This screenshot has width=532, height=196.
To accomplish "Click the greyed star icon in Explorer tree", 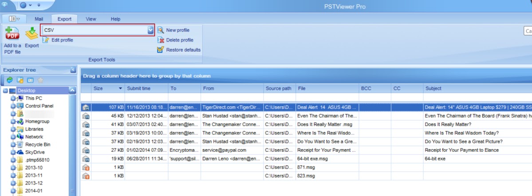I will point(41,80).
